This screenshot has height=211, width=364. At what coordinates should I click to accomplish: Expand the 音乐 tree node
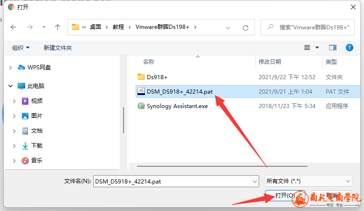coord(14,161)
